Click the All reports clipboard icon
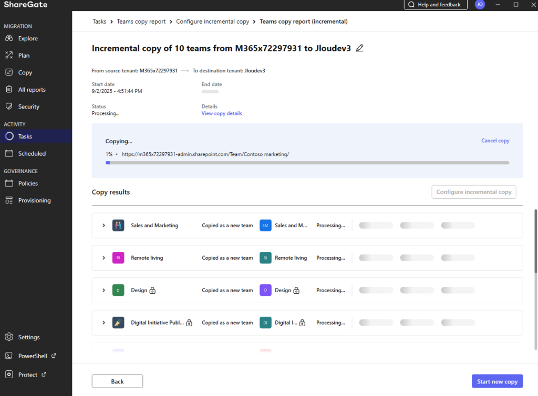The image size is (538, 396). coord(9,89)
